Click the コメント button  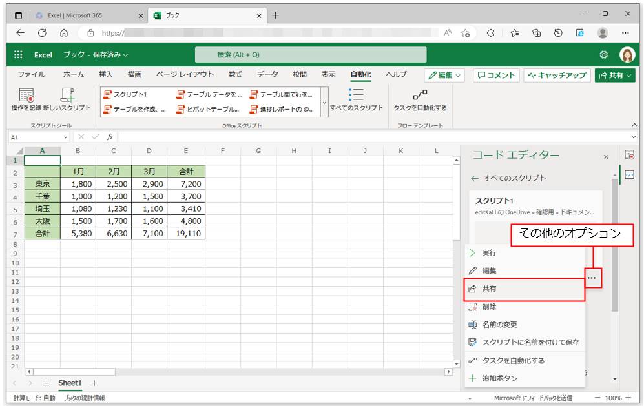[495, 76]
